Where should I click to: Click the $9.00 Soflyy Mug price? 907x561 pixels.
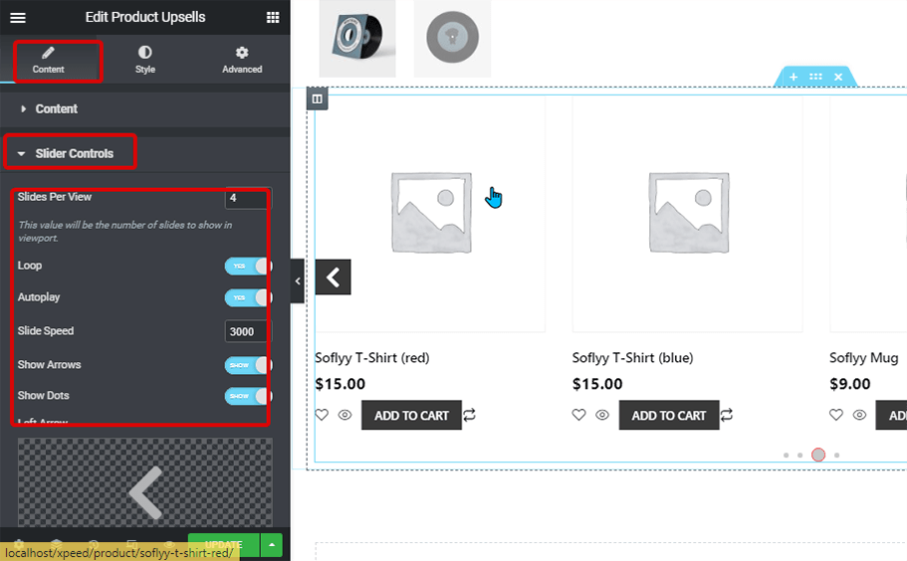pos(849,384)
